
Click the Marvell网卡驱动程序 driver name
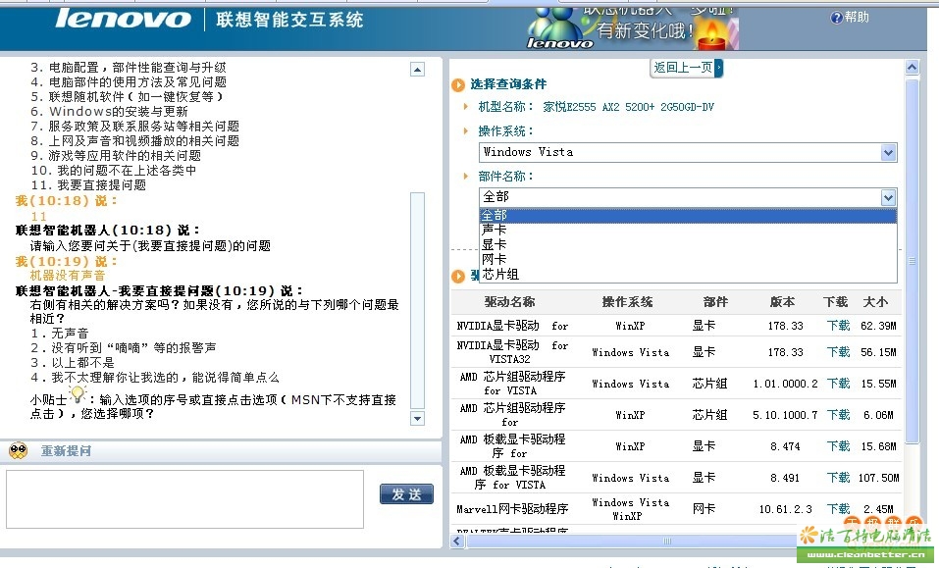point(512,509)
